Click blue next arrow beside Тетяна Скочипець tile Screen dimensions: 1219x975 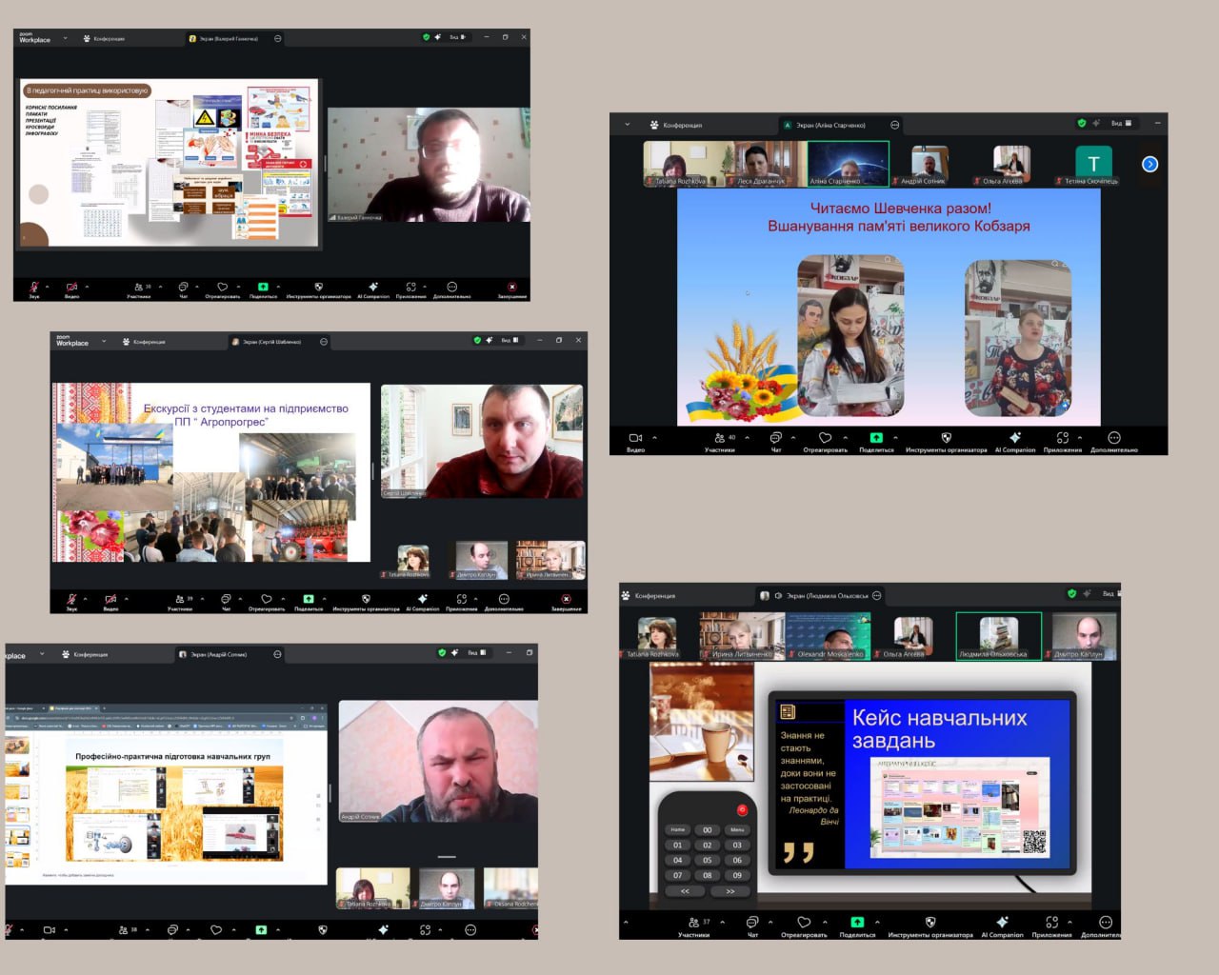click(1149, 164)
